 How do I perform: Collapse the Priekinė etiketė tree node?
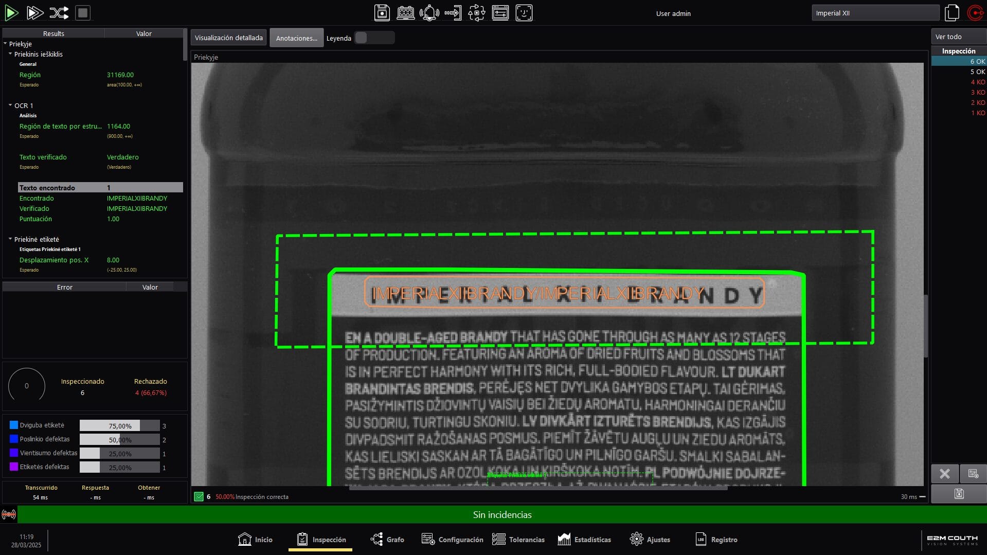point(10,239)
